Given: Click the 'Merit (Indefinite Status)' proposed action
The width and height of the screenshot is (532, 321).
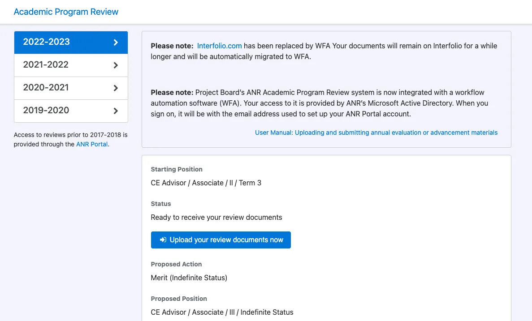Looking at the screenshot, I should 189,278.
